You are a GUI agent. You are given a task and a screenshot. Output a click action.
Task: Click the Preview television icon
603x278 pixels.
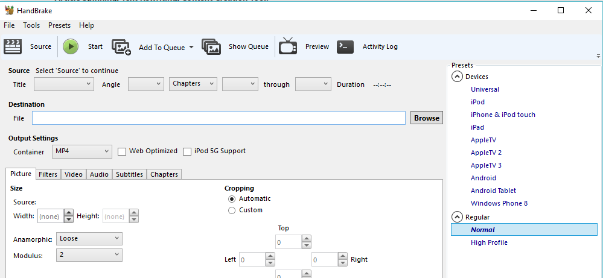pyautogui.click(x=288, y=46)
